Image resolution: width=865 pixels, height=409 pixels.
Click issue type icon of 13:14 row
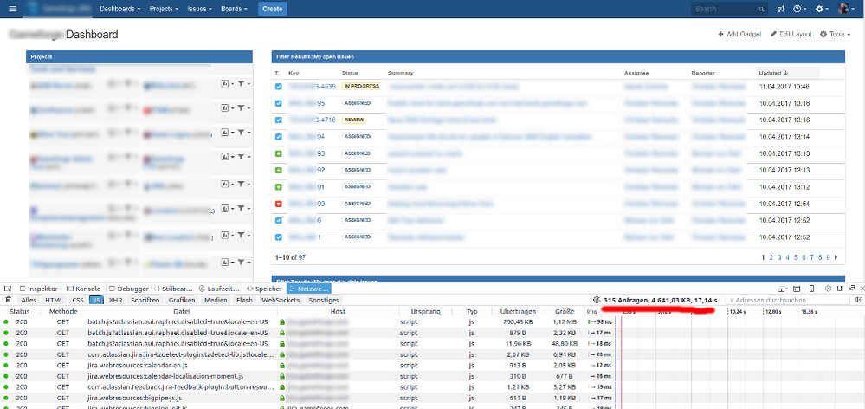[x=279, y=136]
